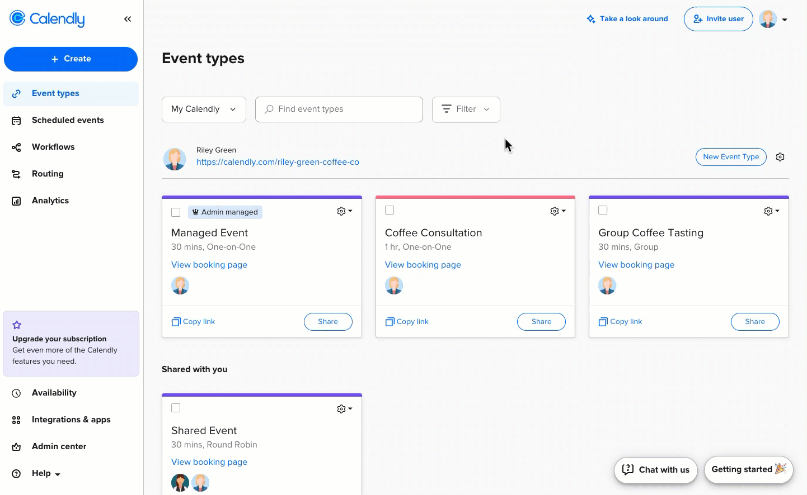Collapse the sidebar with the double-chevron icon

tap(128, 19)
